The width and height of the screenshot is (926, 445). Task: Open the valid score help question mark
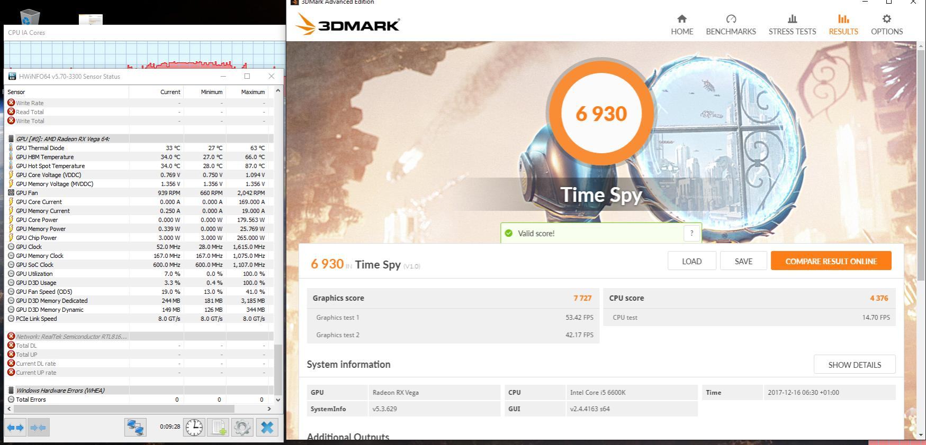pos(691,233)
